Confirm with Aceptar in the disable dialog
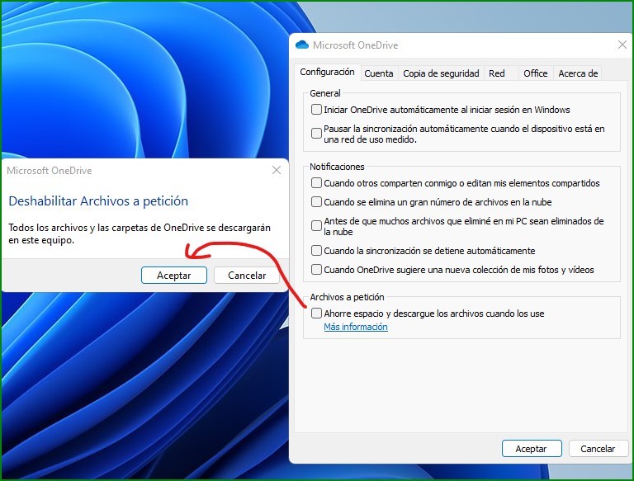634x481 pixels. coord(174,276)
